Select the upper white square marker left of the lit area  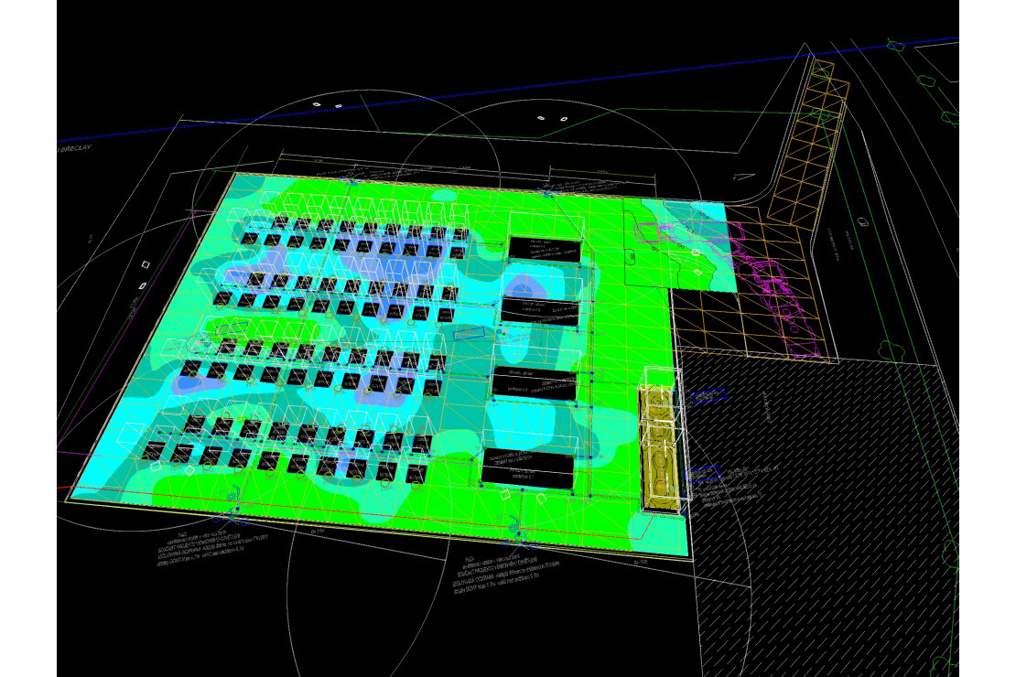tap(146, 264)
